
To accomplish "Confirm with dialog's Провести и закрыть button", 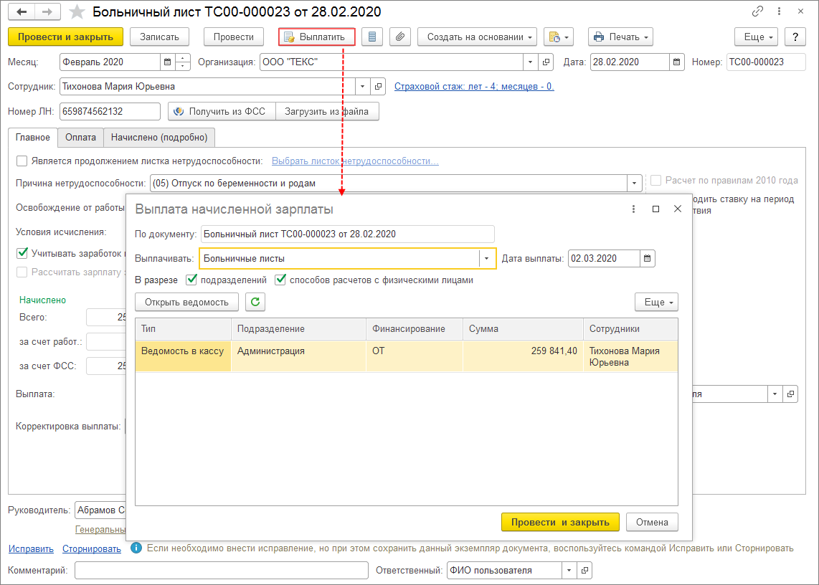I will click(560, 523).
